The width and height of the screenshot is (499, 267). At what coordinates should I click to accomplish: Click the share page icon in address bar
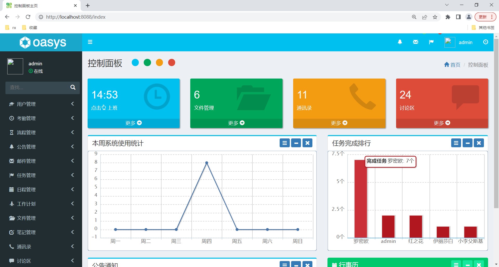(425, 17)
